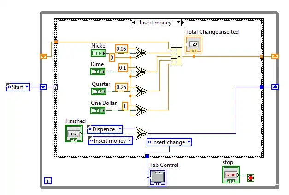Select the One Dollar row select function

click(141, 110)
